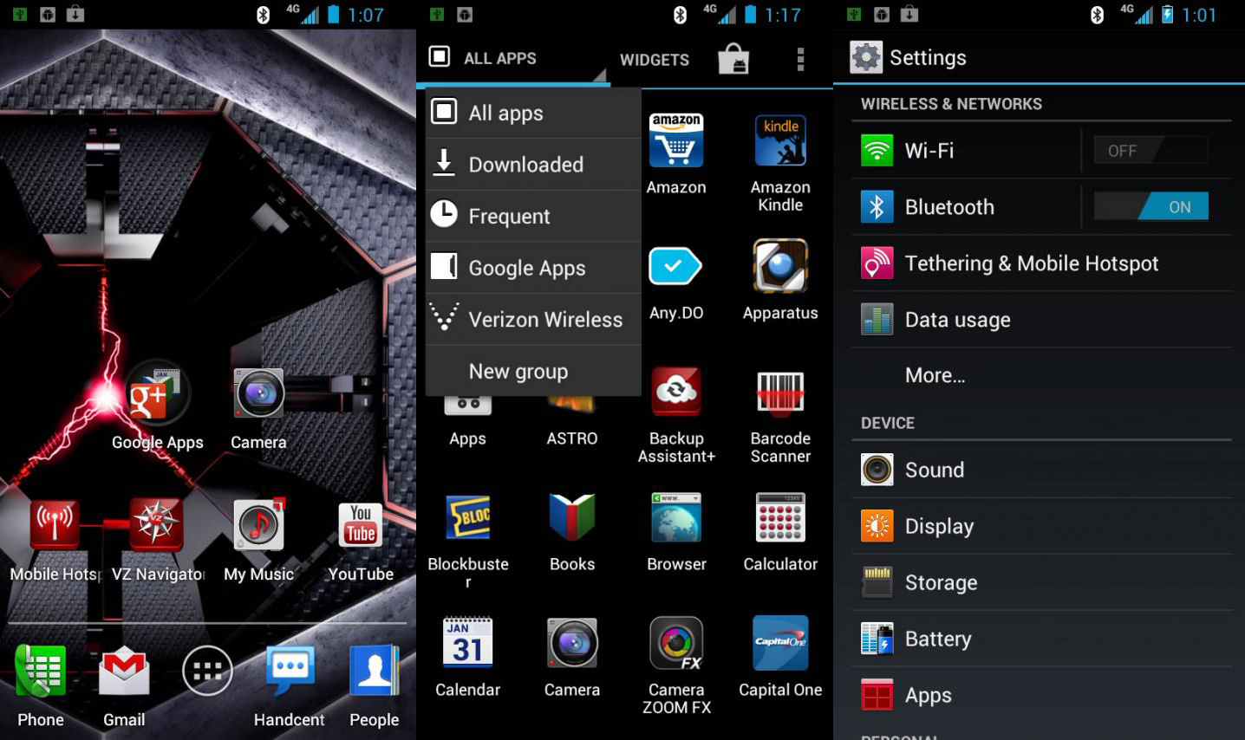Tap the Play Store shopping bag icon
This screenshot has width=1245, height=740.
pos(733,59)
